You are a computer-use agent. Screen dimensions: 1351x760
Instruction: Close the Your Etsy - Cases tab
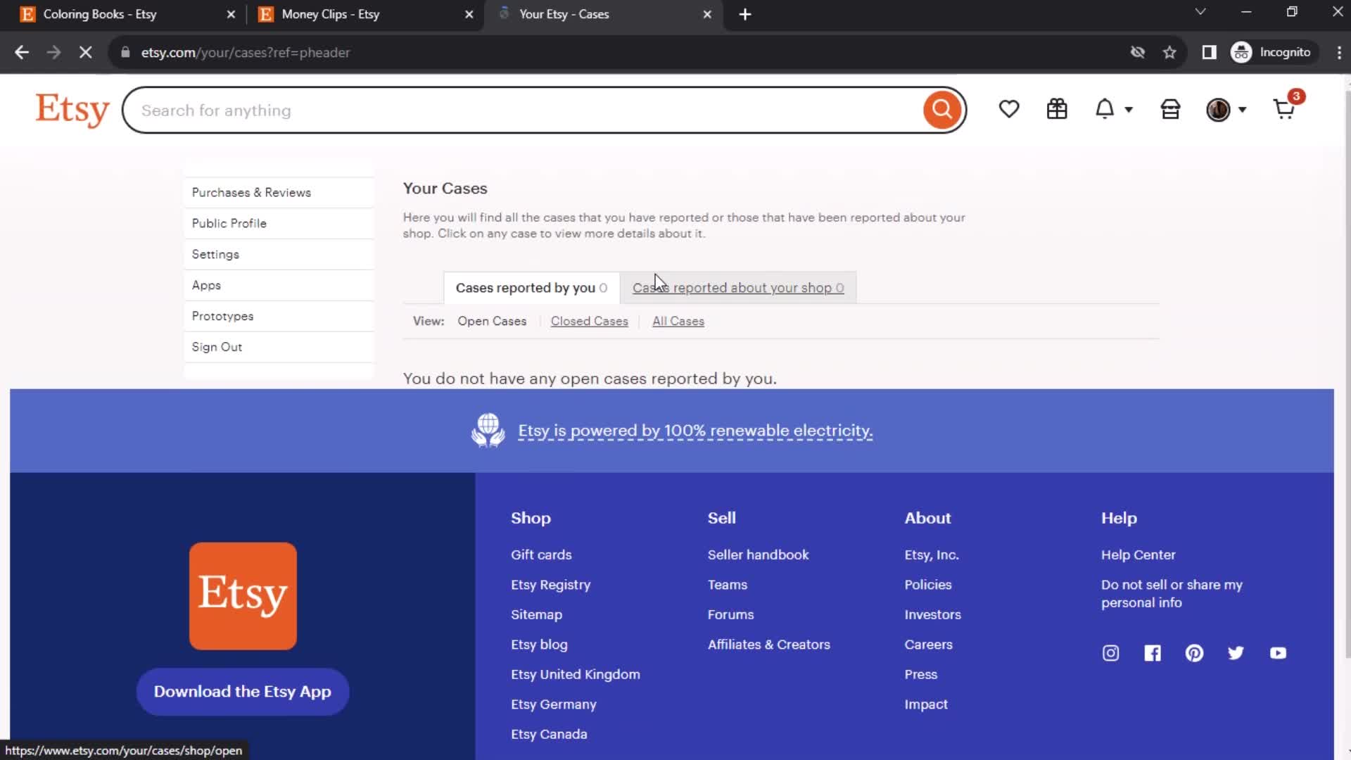707,14
